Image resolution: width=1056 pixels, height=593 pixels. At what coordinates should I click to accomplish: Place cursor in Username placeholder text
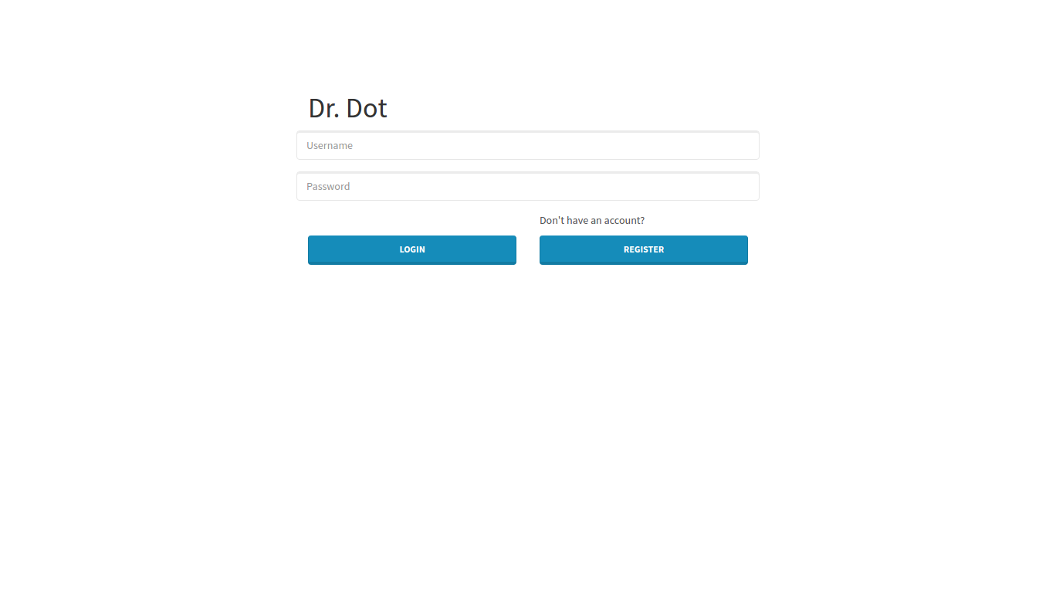[x=330, y=145]
